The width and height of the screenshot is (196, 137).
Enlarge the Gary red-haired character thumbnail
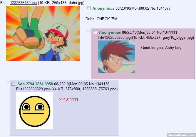tap(116, 57)
